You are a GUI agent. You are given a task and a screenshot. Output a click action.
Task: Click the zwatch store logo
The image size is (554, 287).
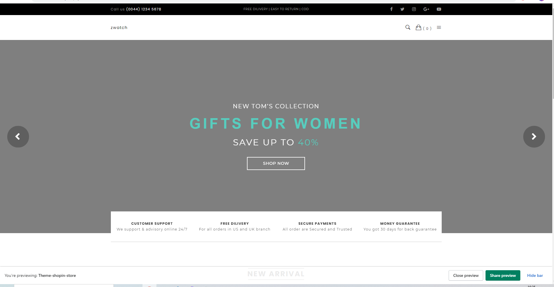pyautogui.click(x=119, y=28)
